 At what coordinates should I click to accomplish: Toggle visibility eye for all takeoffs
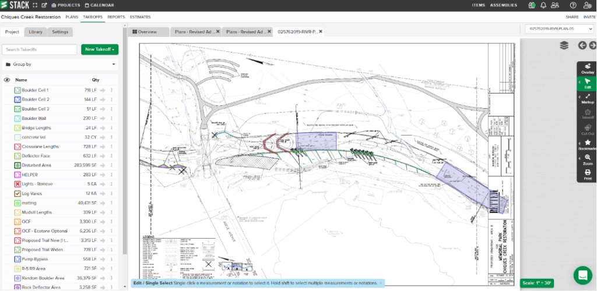[x=6, y=80]
